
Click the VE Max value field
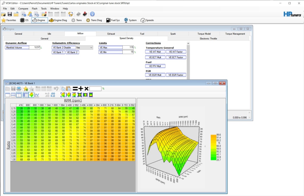point(128,48)
